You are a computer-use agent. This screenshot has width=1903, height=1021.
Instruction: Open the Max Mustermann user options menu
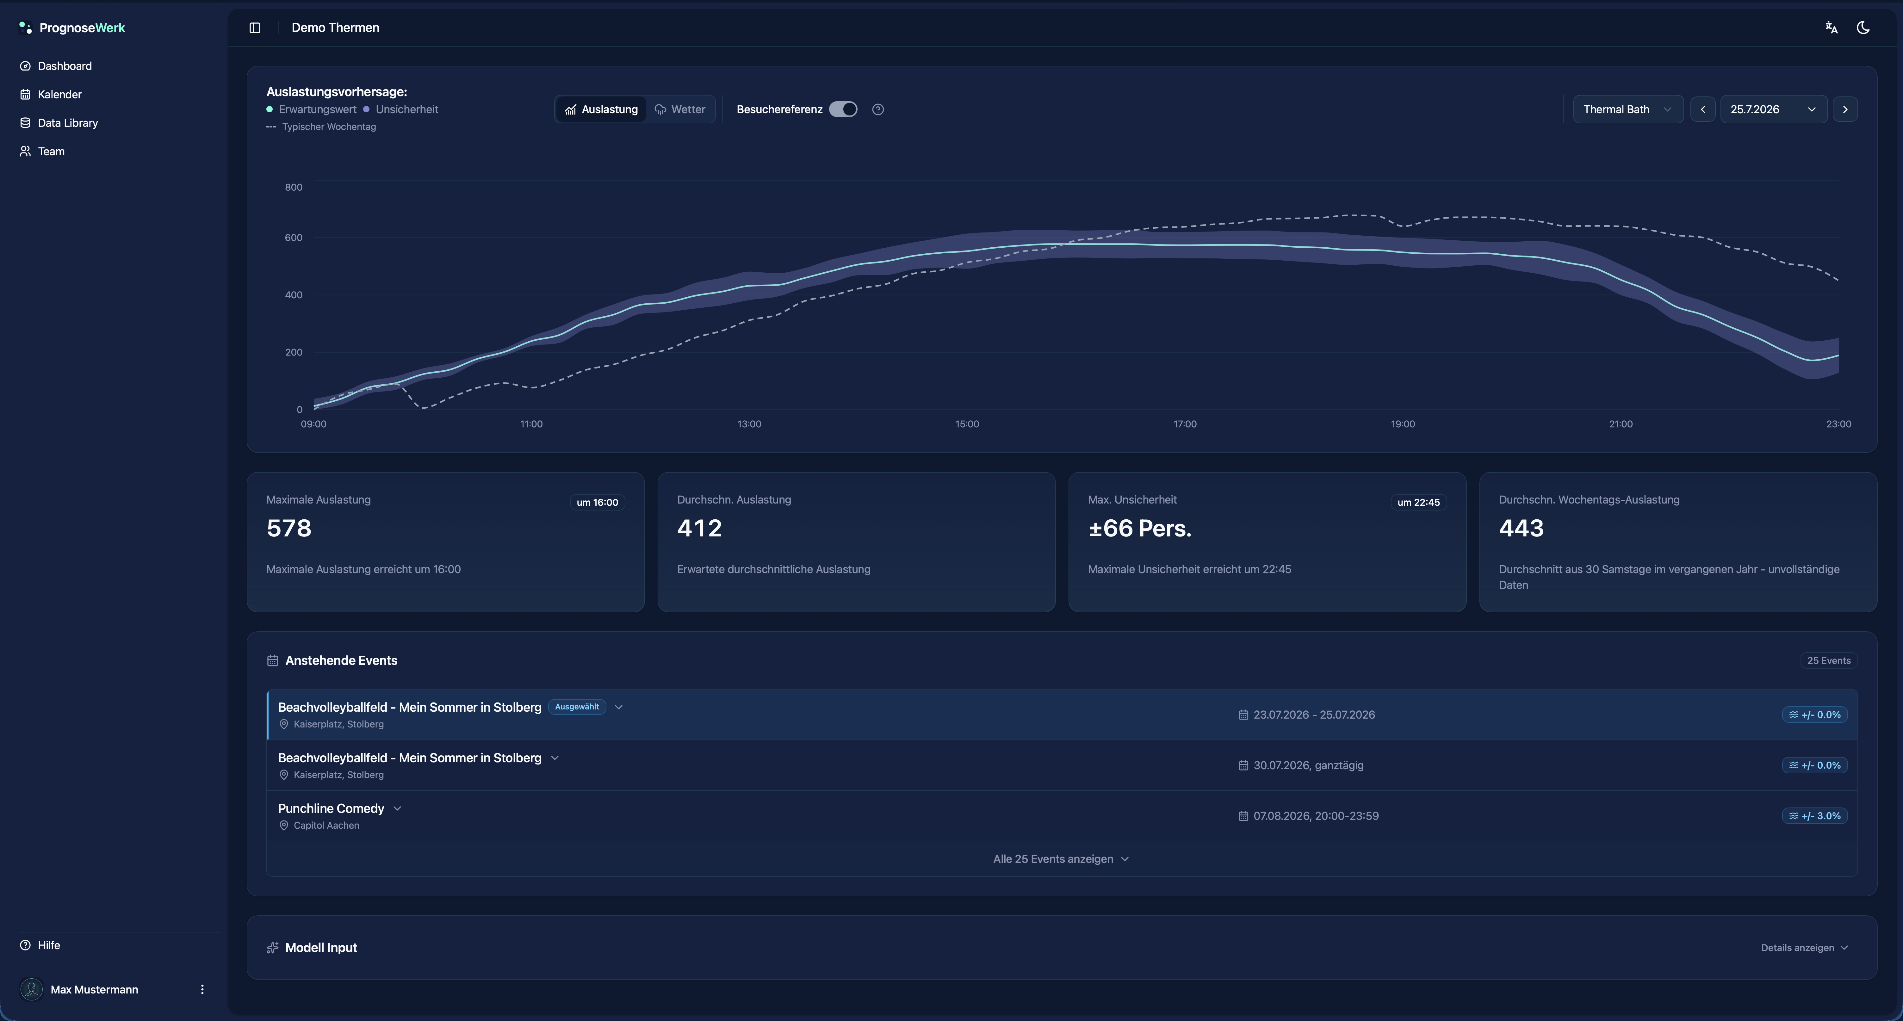pos(202,989)
